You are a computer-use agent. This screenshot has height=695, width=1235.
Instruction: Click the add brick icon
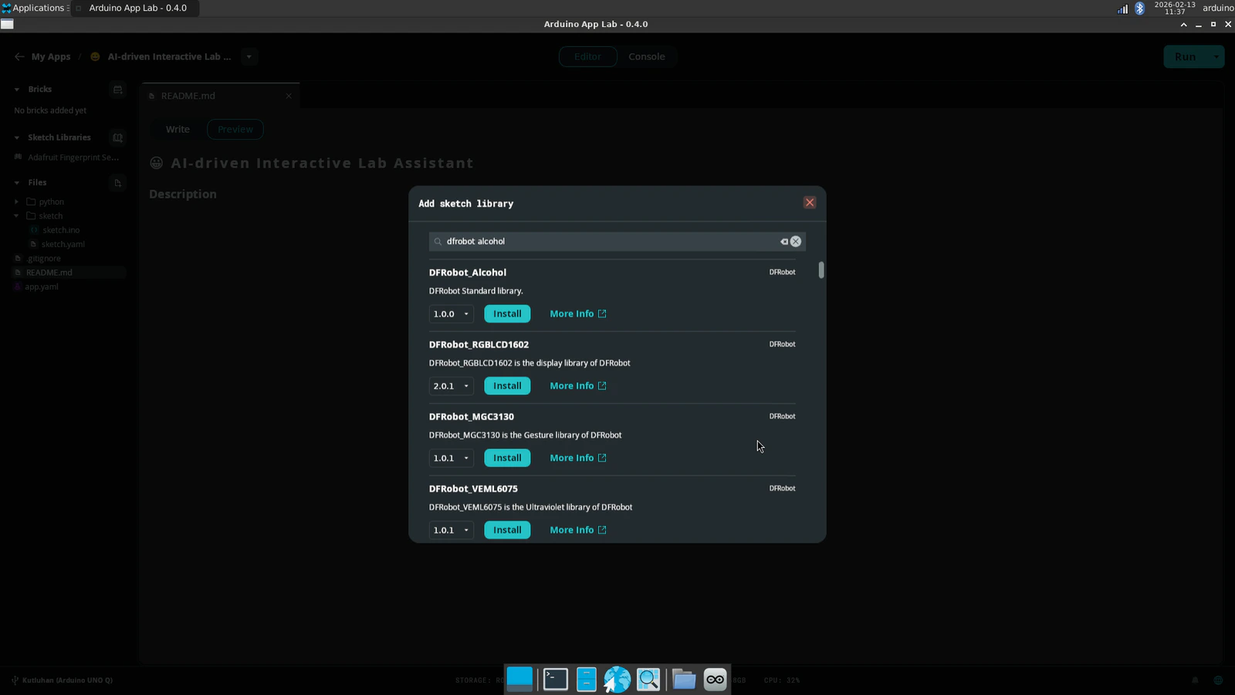tap(117, 90)
